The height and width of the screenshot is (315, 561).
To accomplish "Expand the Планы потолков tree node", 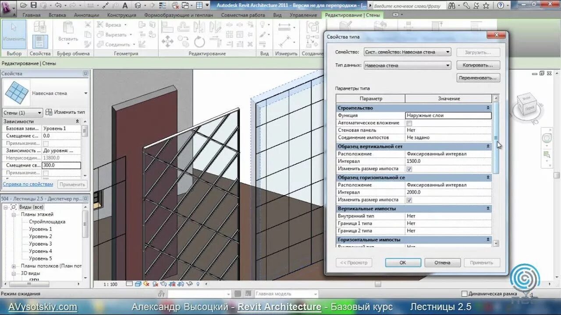I will pos(14,266).
